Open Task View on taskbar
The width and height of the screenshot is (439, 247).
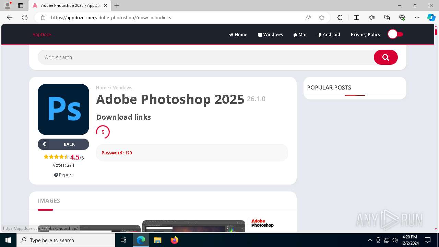click(123, 240)
